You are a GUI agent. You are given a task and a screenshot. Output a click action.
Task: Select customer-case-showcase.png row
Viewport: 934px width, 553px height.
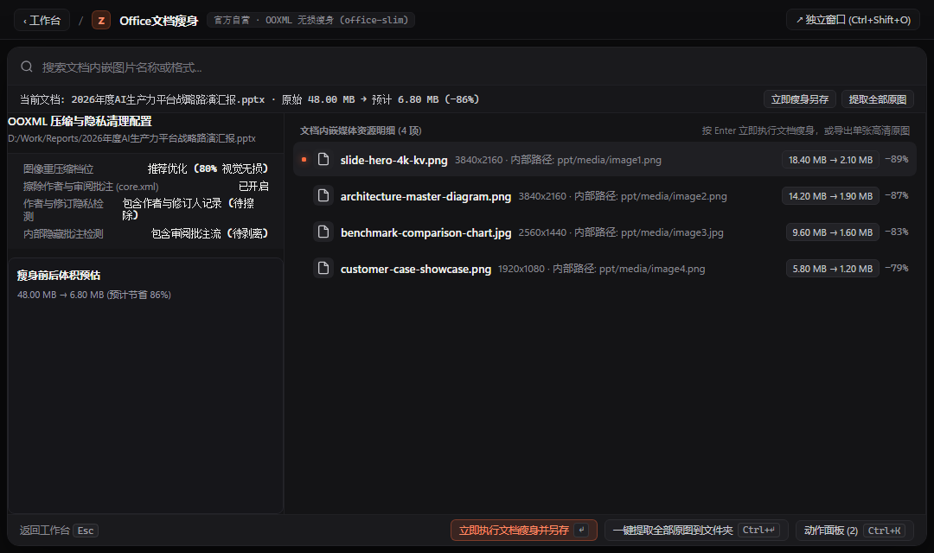[605, 268]
